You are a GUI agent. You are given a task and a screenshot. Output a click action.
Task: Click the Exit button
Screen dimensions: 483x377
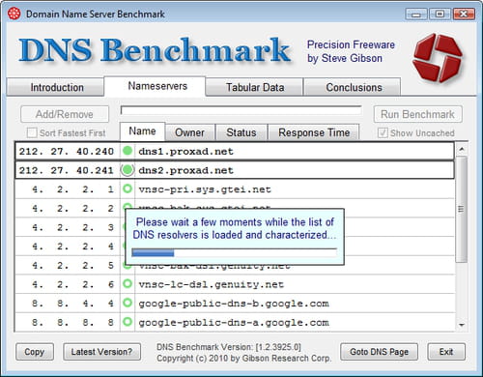[x=446, y=352]
